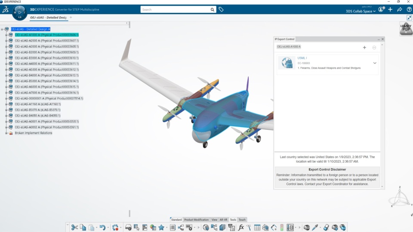Click the slider control panel icon in toolbar
Image resolution: width=413 pixels, height=232 pixels.
tap(290, 228)
